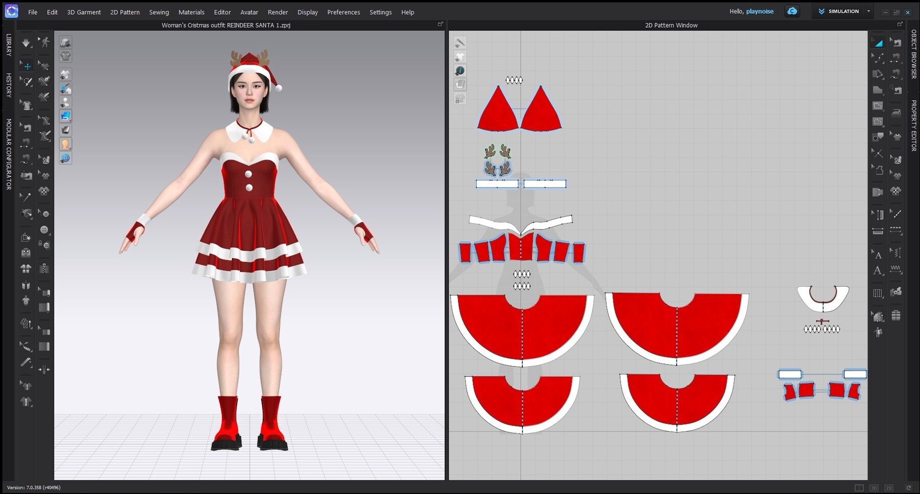Click the playnoise account link
Image resolution: width=920 pixels, height=494 pixels.
(760, 11)
